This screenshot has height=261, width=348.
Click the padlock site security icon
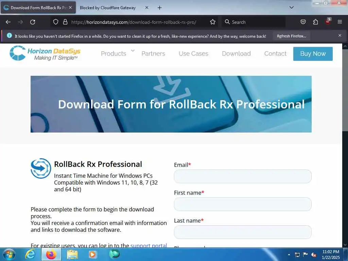click(x=65, y=22)
